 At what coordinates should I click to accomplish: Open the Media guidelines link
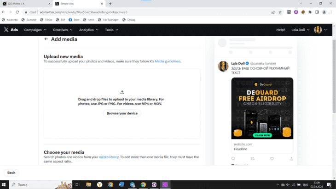168,61
